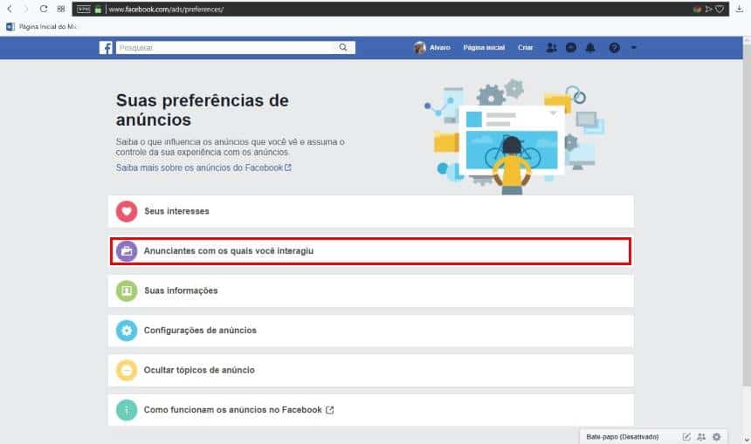Click the browser forward arrow

[x=26, y=9]
